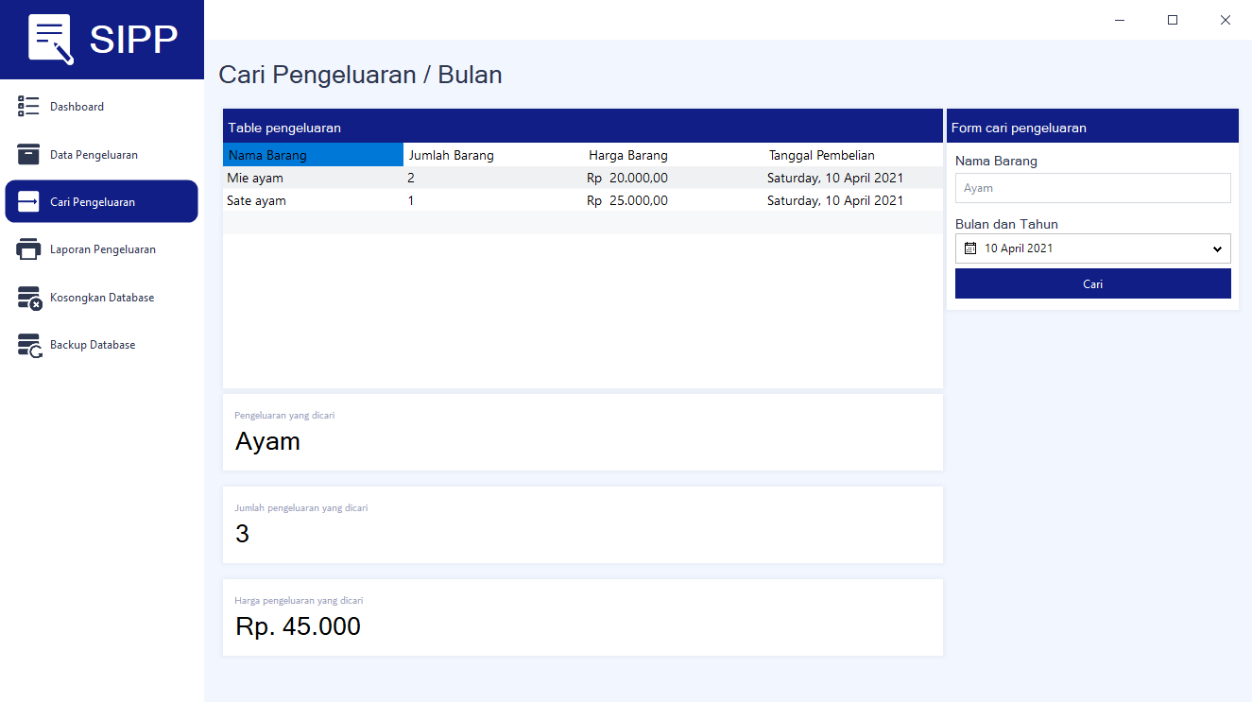Click the Ayam search result value

pyautogui.click(x=267, y=441)
